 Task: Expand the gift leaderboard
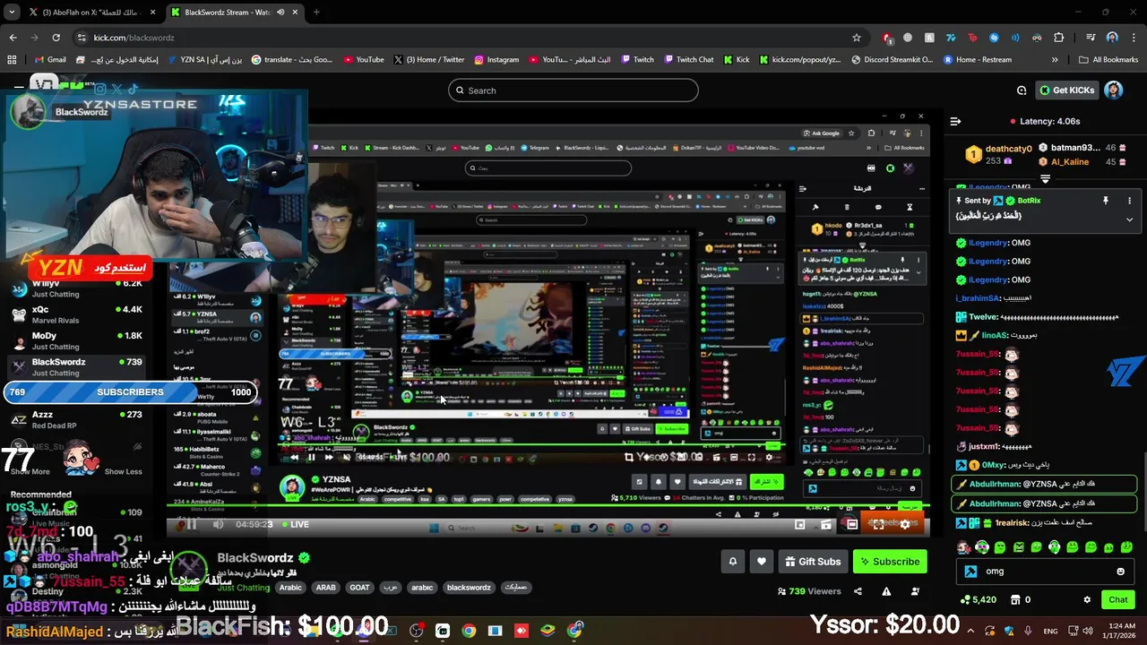[x=1045, y=179]
